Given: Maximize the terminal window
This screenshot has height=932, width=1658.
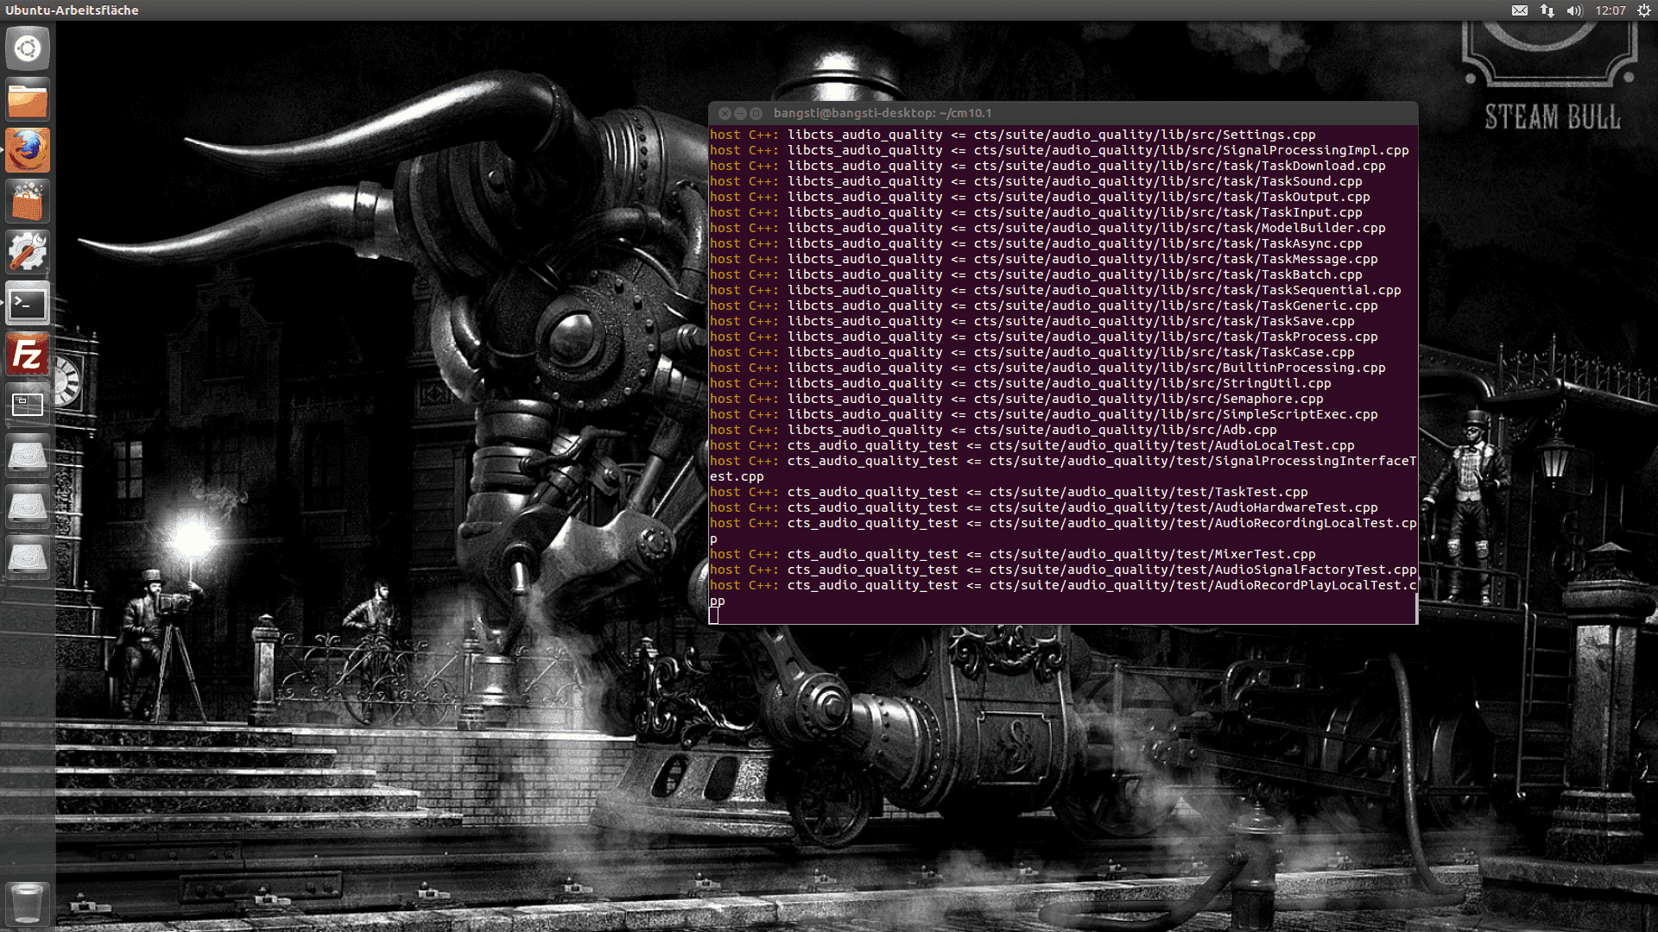Looking at the screenshot, I should click(756, 113).
